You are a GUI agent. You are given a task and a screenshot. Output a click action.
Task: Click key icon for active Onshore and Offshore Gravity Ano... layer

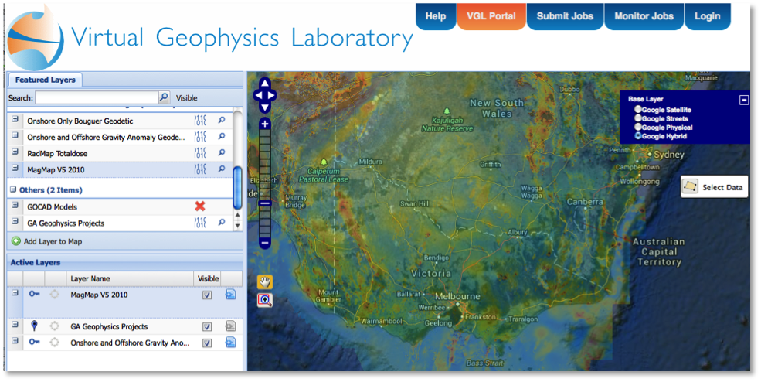34,342
